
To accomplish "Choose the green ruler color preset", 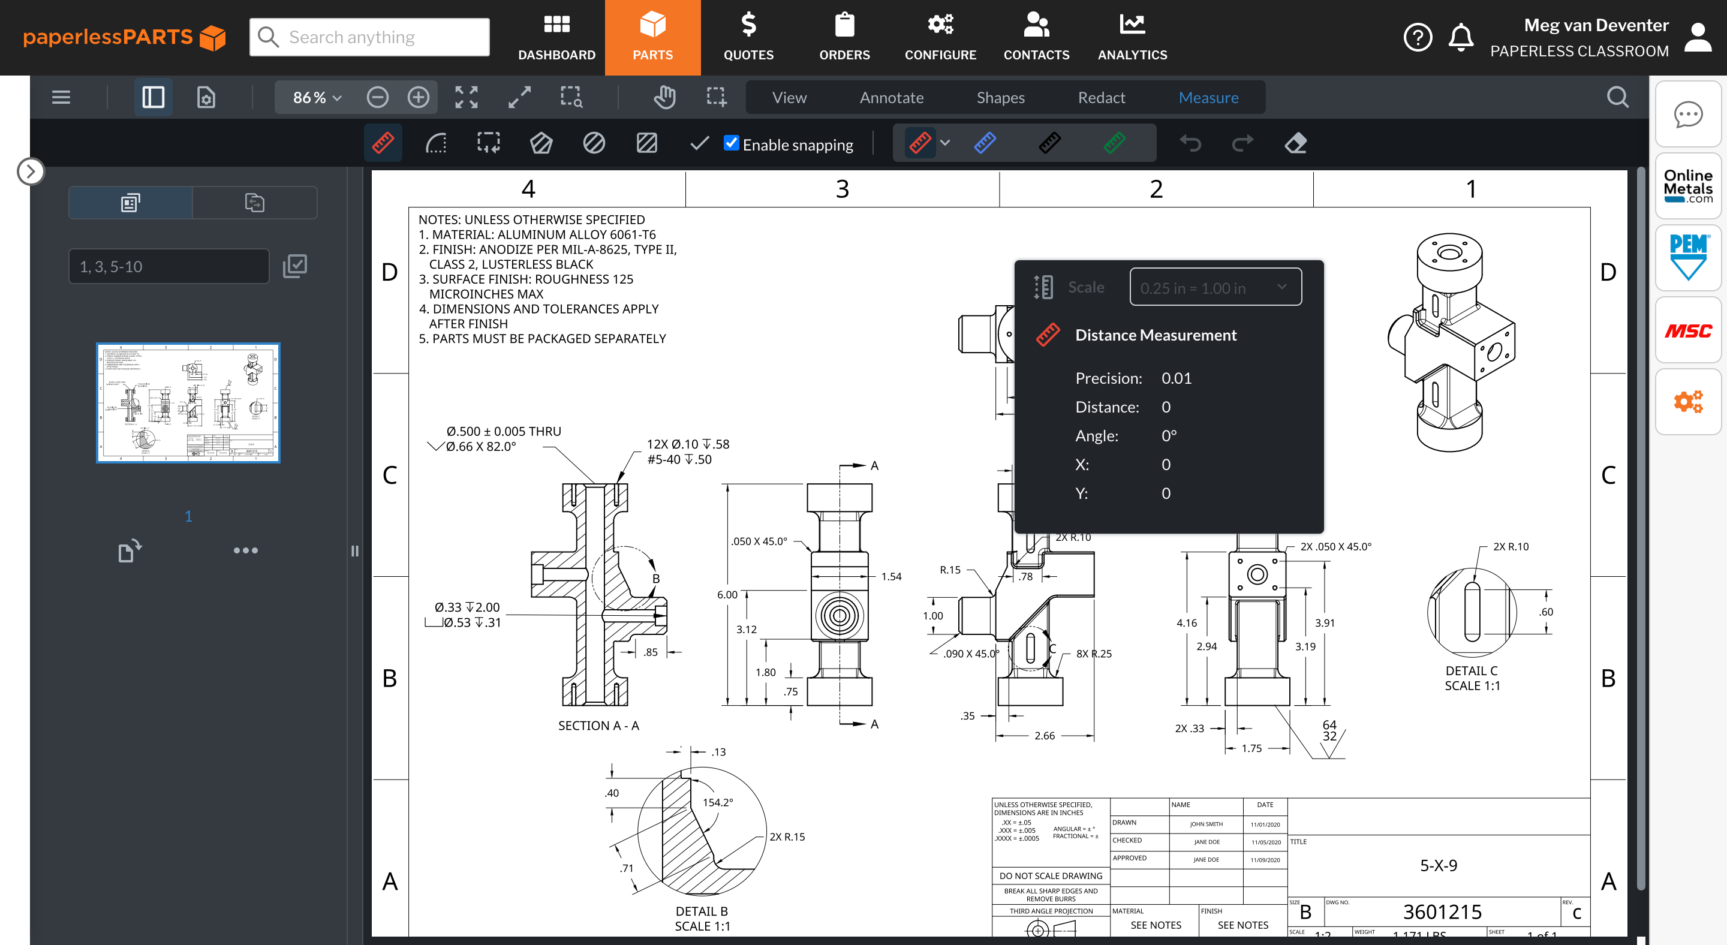I will [1114, 143].
